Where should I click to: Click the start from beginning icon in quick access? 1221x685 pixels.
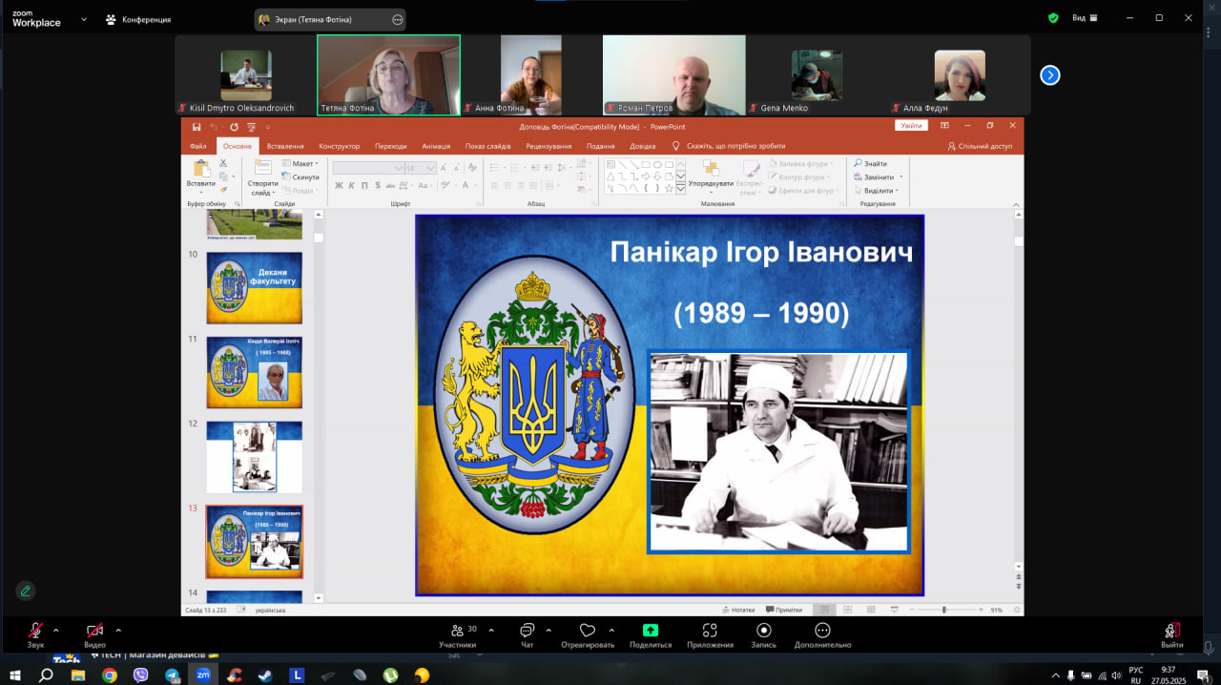pos(252,126)
